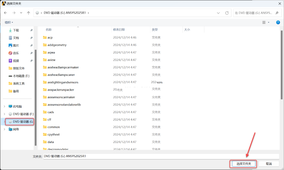Screen dimensions: 284x170
Task: Change the view layout icon
Action: pos(264,22)
